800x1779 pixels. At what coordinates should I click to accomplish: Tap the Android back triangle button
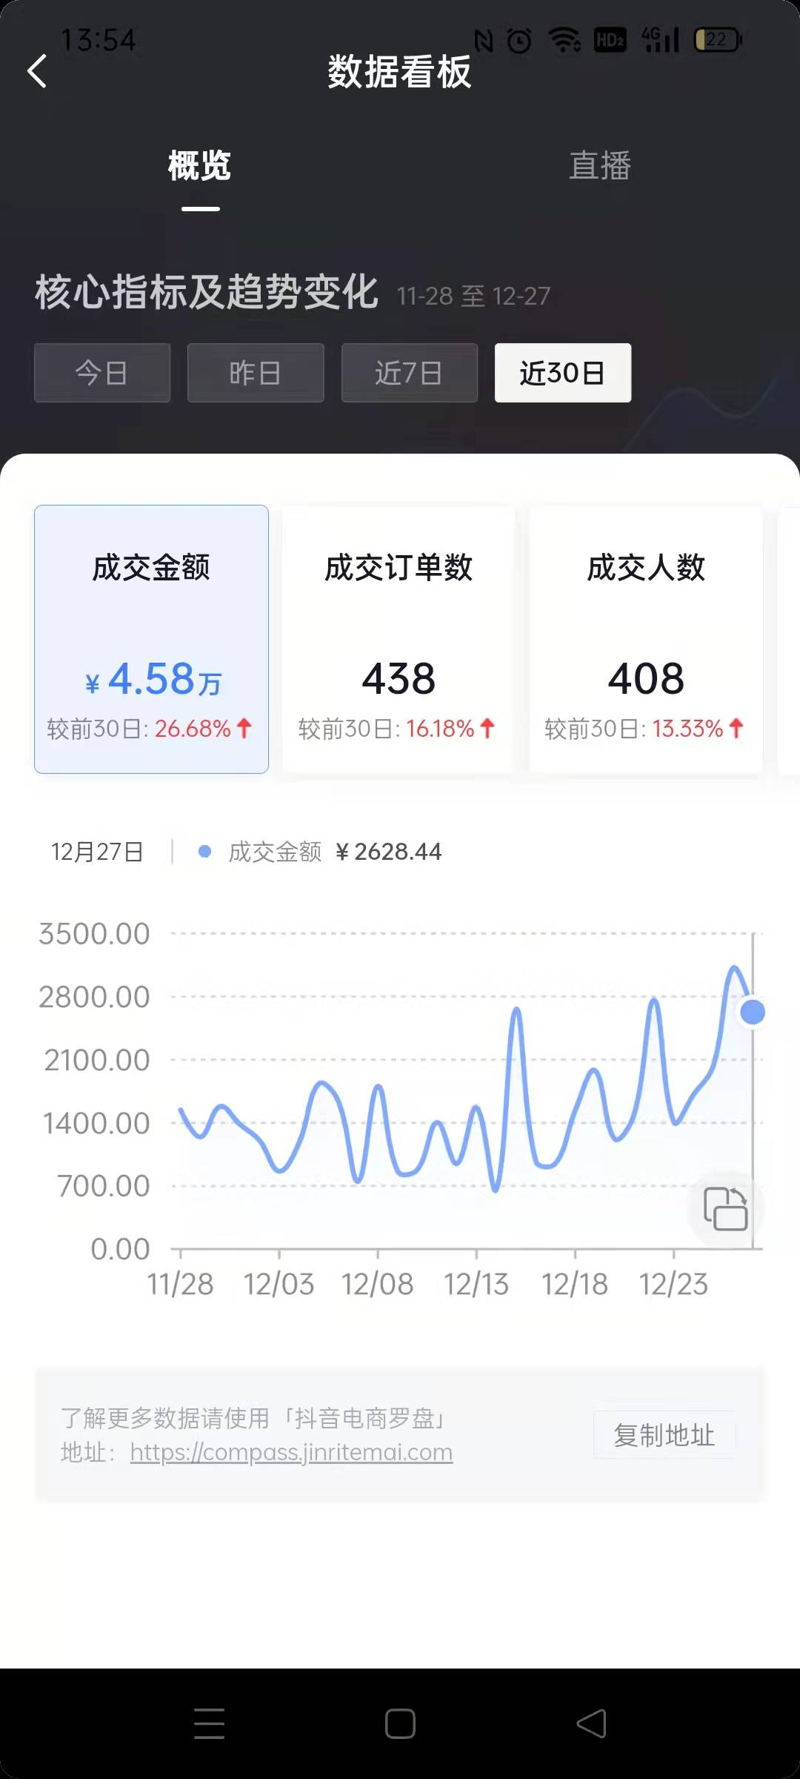tap(591, 1723)
